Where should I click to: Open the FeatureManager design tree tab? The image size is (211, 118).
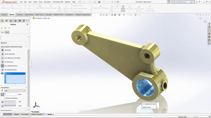click(2, 21)
